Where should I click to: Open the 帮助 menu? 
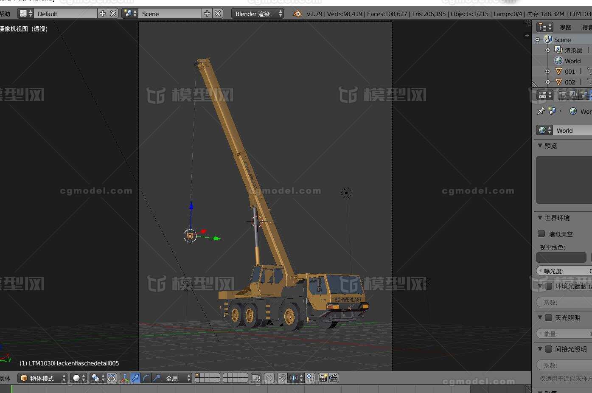(x=5, y=14)
